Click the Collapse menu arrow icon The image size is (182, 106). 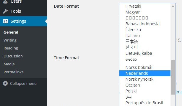[x=5, y=83]
